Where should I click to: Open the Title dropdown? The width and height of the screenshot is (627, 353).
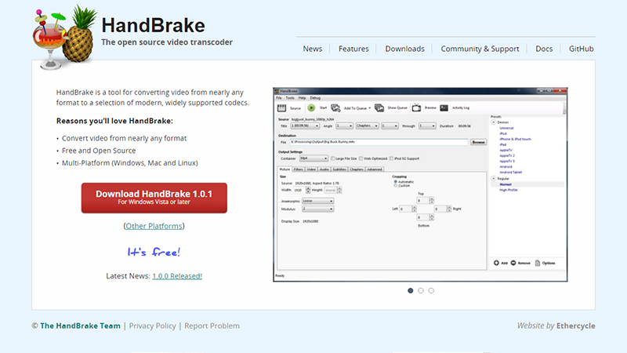click(305, 126)
